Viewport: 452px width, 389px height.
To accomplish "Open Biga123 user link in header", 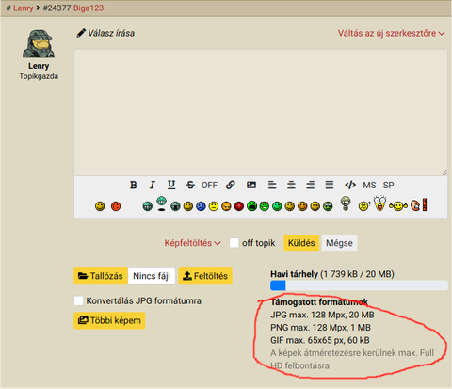I will click(89, 8).
